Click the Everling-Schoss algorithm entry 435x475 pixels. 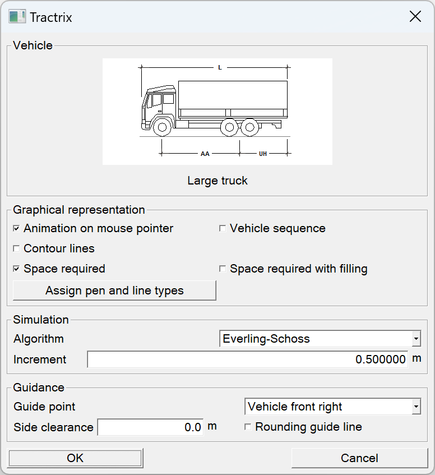coord(280,339)
